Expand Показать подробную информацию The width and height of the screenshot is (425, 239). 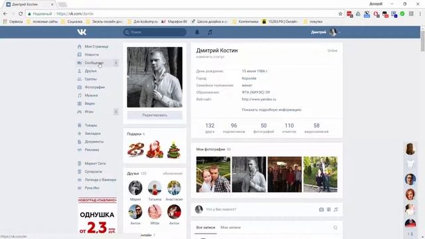(x=272, y=110)
